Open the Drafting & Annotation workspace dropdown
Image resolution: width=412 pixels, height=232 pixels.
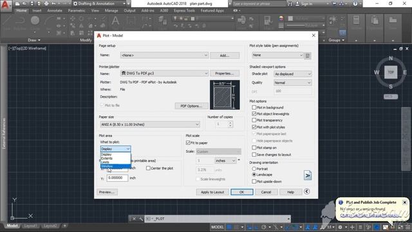pos(98,4)
